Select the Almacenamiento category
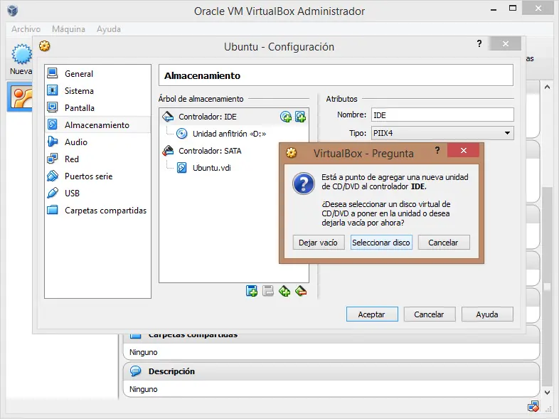Viewport: 559px width, 419px height. click(97, 124)
